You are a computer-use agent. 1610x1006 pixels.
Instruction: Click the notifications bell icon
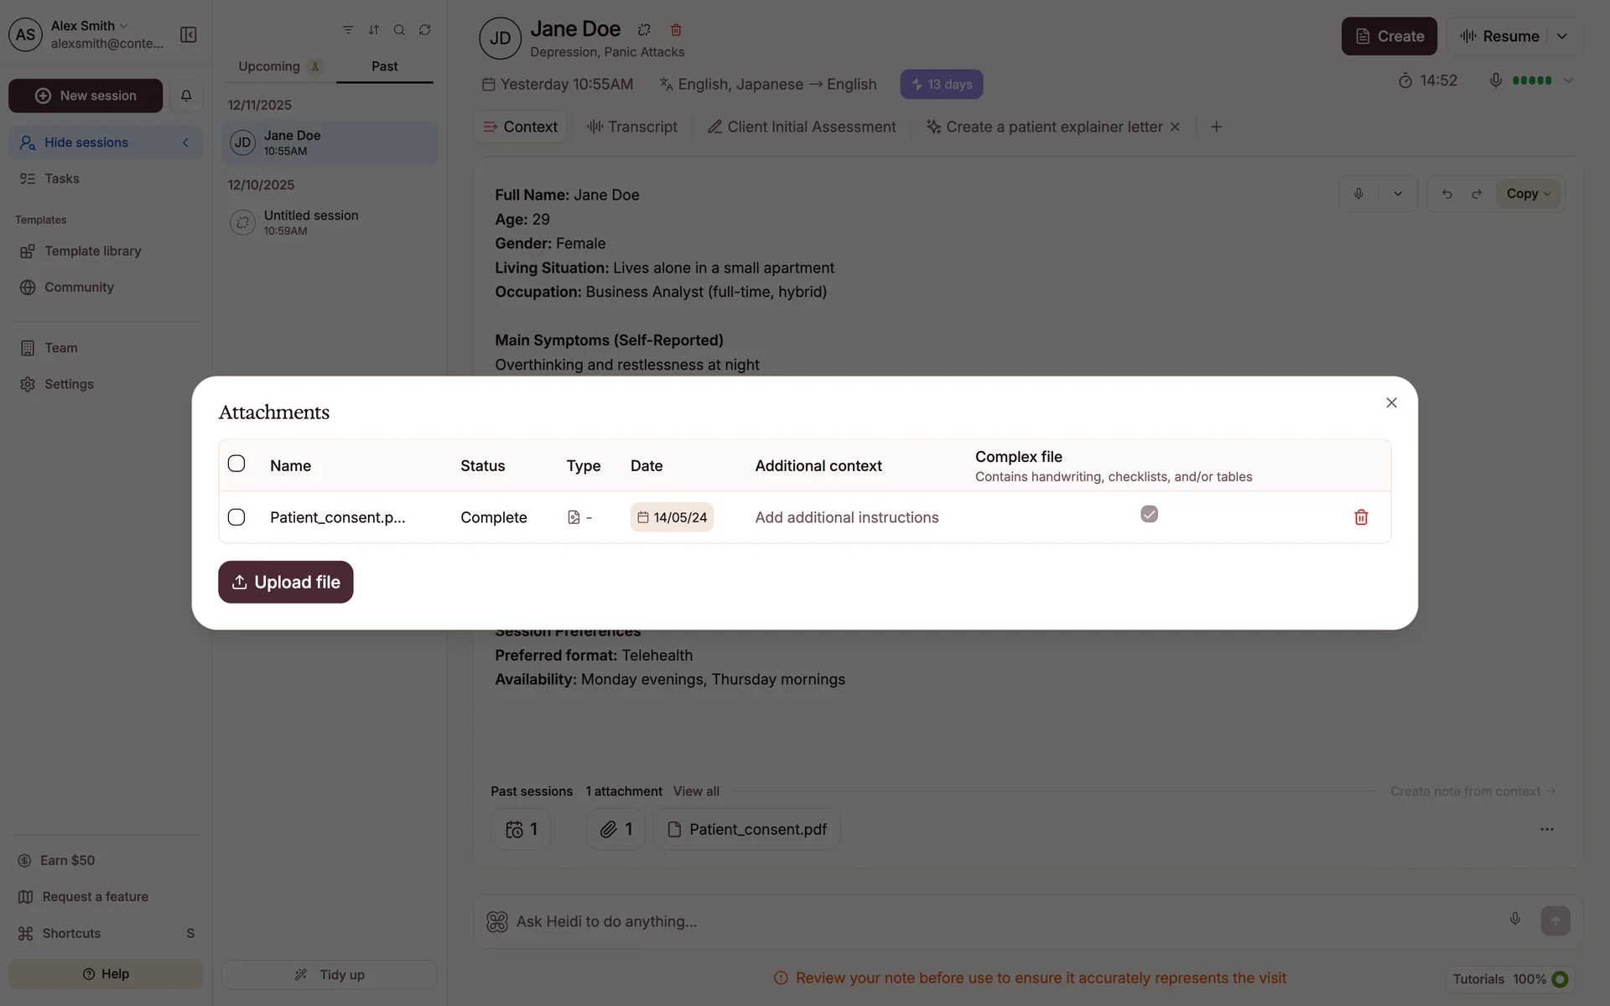pos(186,96)
